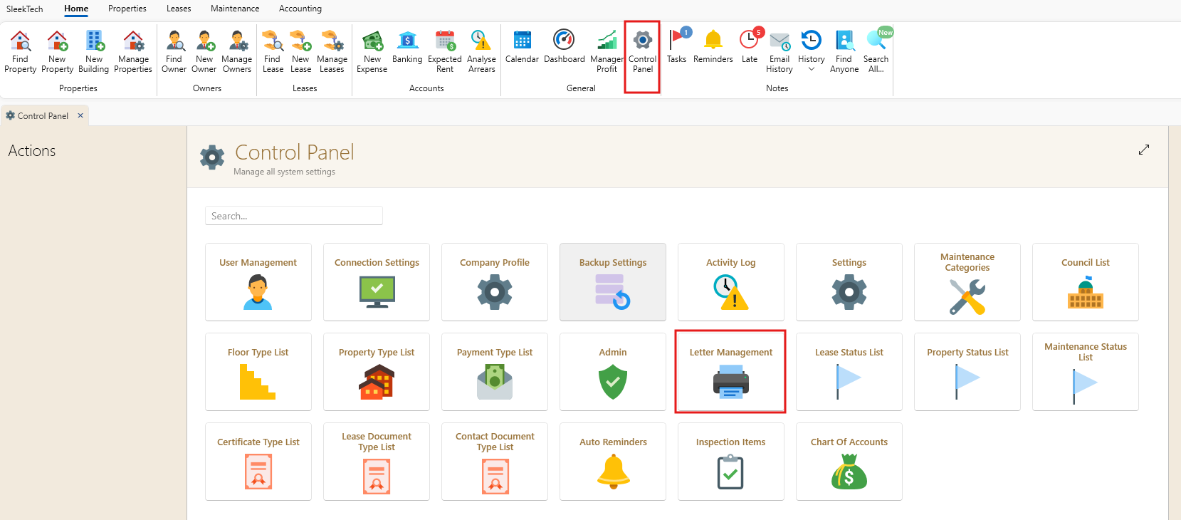Open Auto Reminders tile
Image resolution: width=1181 pixels, height=520 pixels.
click(613, 462)
